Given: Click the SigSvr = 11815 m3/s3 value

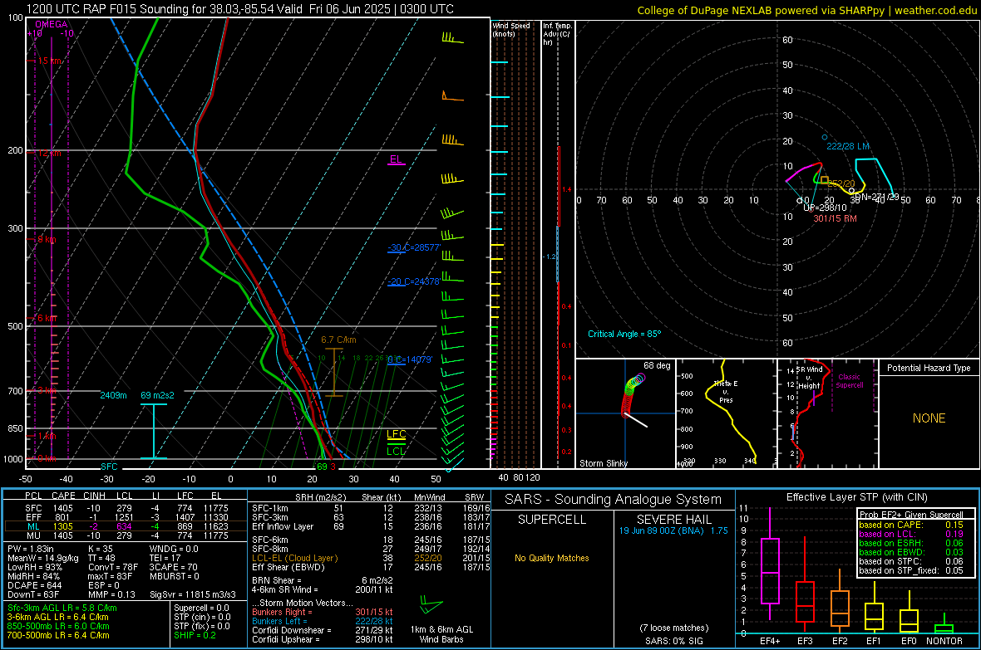Looking at the screenshot, I should (193, 594).
